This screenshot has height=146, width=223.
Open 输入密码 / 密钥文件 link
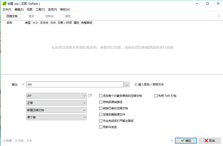pyautogui.click(x=151, y=84)
